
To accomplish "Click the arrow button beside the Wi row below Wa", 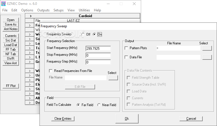I will [29, 34].
